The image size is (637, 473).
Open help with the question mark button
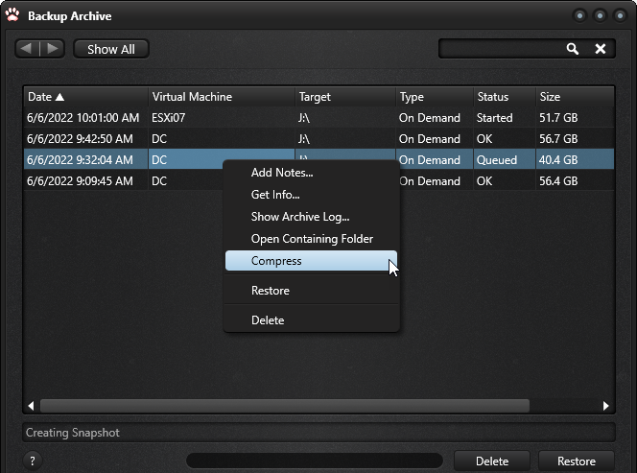click(33, 461)
